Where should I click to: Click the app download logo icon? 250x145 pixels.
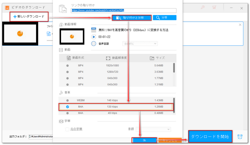click(7, 7)
